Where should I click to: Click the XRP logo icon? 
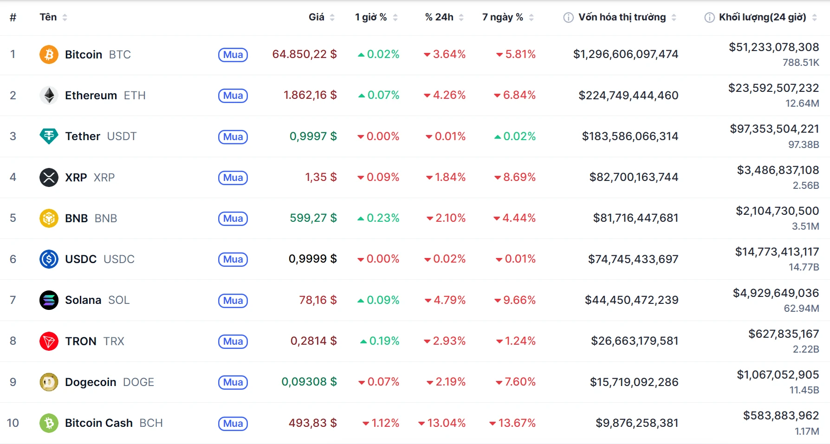click(49, 177)
